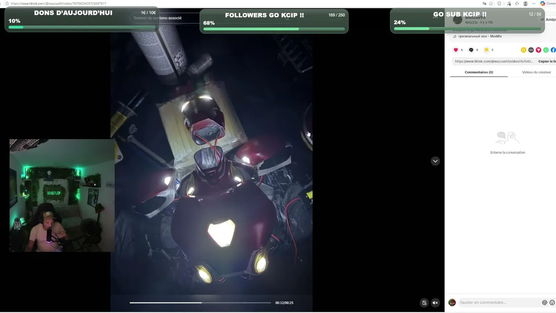This screenshot has width=556, height=313.
Task: Open comments via the speech bubble icon
Action: coord(471,50)
